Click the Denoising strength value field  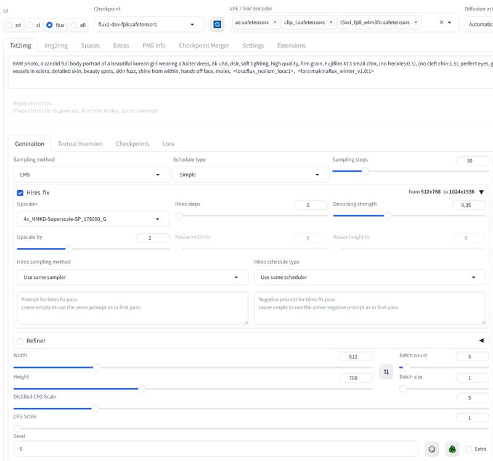pyautogui.click(x=469, y=205)
